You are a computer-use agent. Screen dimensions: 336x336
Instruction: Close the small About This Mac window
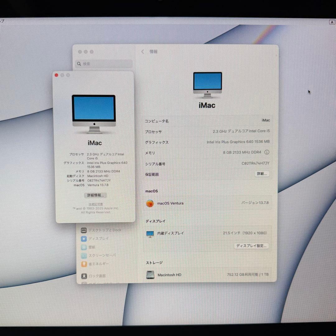56,75
